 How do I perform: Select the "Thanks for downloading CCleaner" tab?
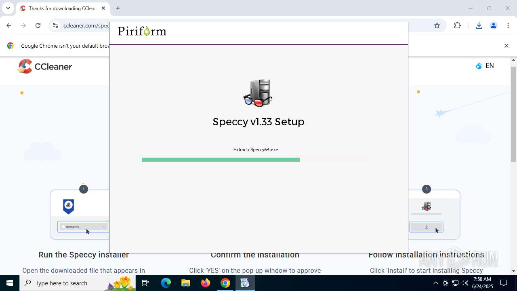pyautogui.click(x=63, y=8)
